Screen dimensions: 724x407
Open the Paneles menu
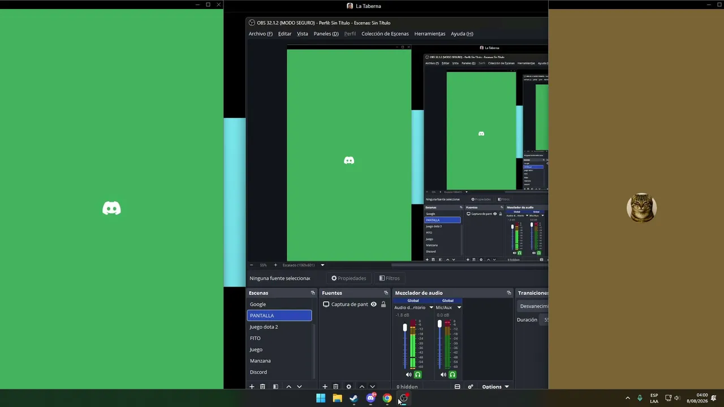coord(326,33)
